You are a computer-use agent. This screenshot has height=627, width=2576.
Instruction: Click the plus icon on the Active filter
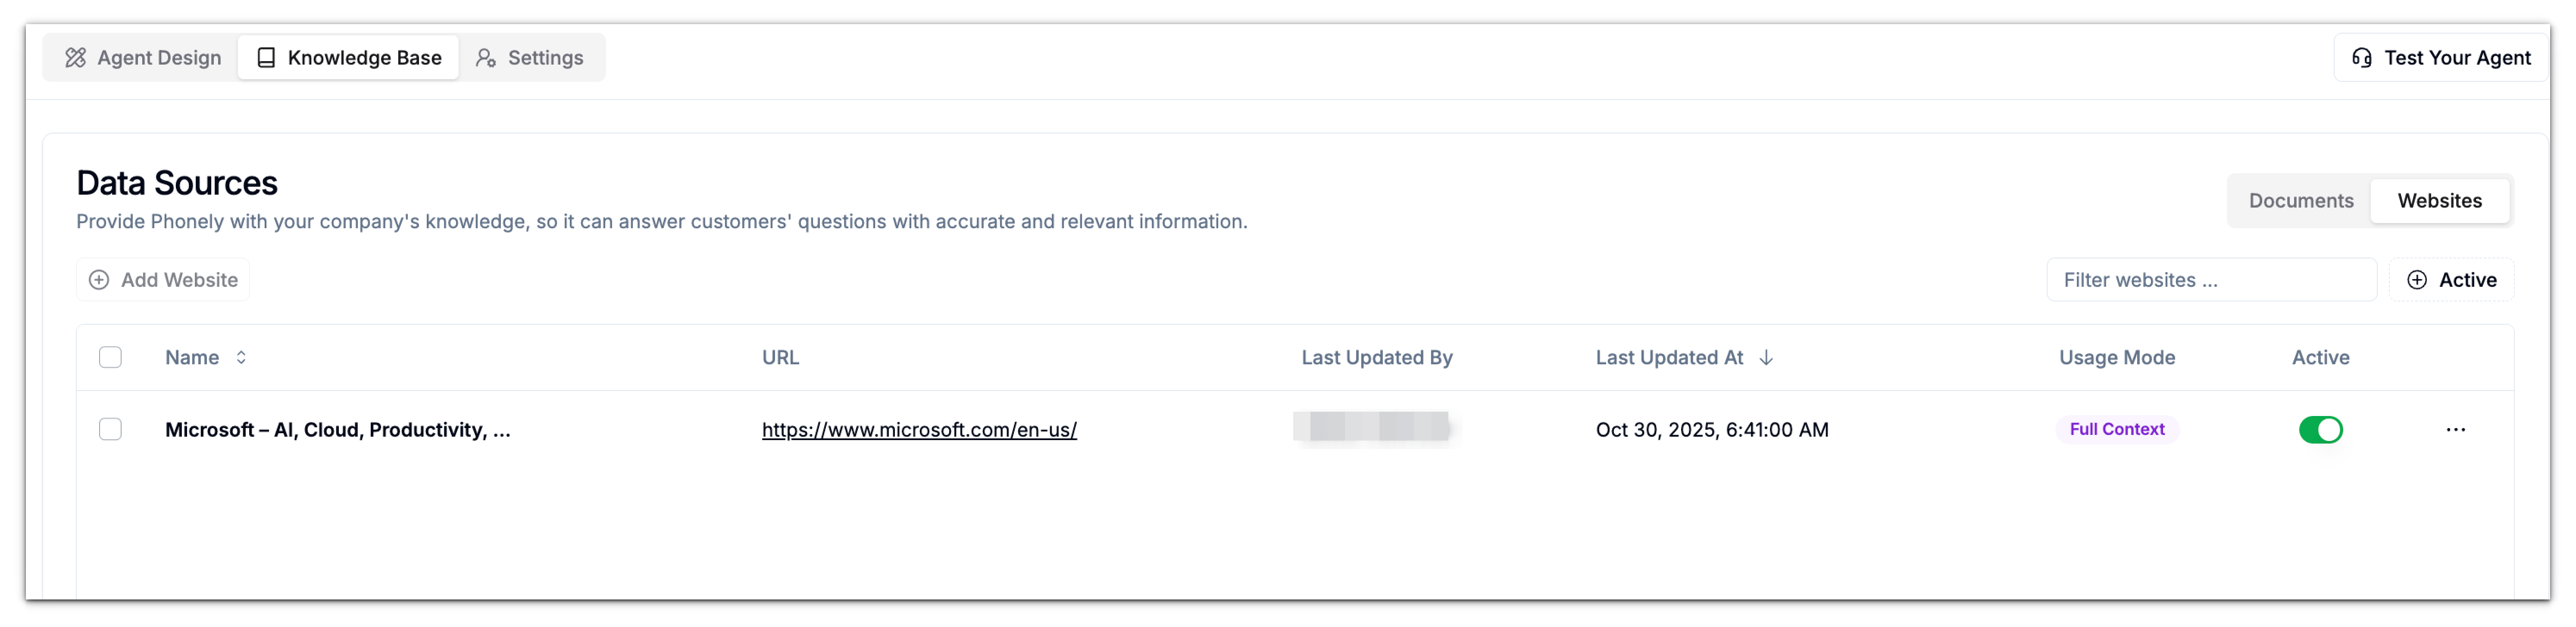tap(2417, 279)
